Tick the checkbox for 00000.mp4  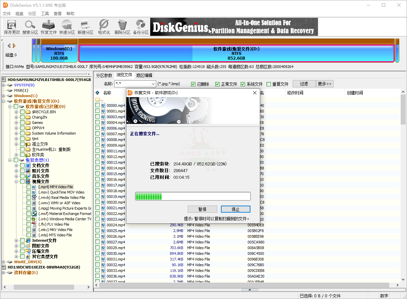(98, 105)
